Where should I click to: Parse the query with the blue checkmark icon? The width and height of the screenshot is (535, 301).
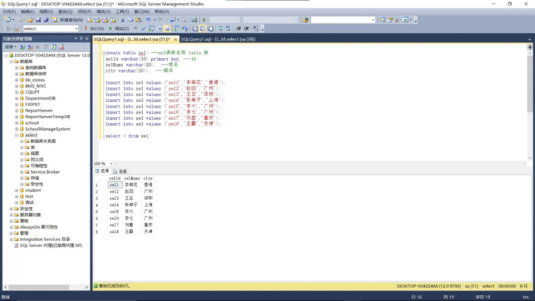(144, 29)
